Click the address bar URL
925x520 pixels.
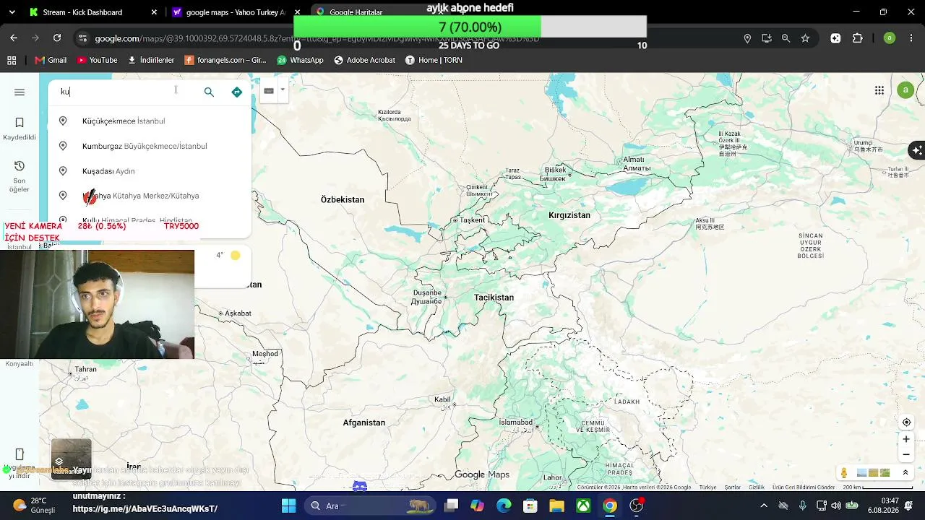317,39
